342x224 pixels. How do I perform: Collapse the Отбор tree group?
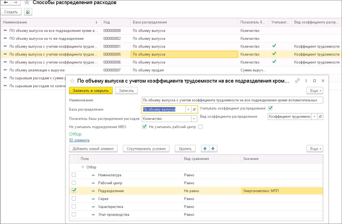point(83,167)
